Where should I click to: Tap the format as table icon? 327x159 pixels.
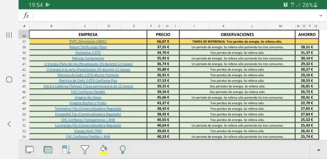coord(48,150)
